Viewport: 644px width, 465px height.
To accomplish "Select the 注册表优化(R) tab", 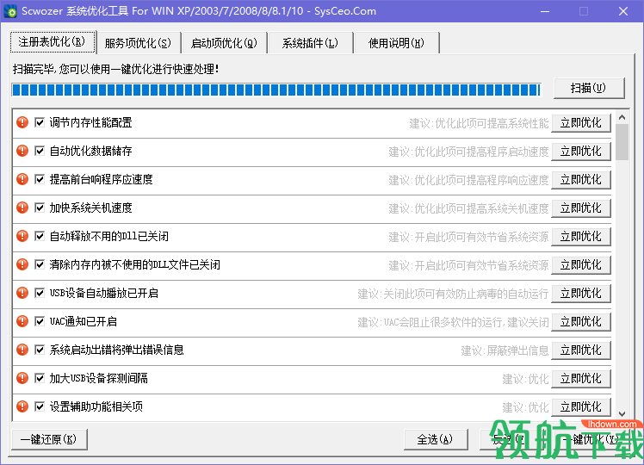I will pos(53,42).
